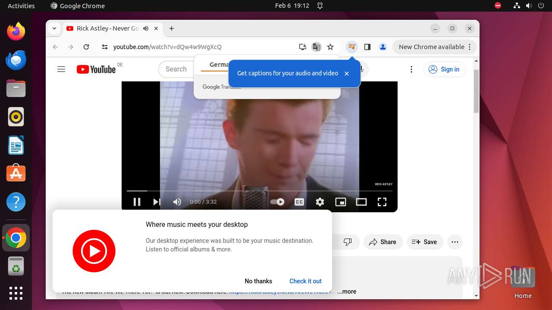Switch to theater mode

tap(361, 202)
